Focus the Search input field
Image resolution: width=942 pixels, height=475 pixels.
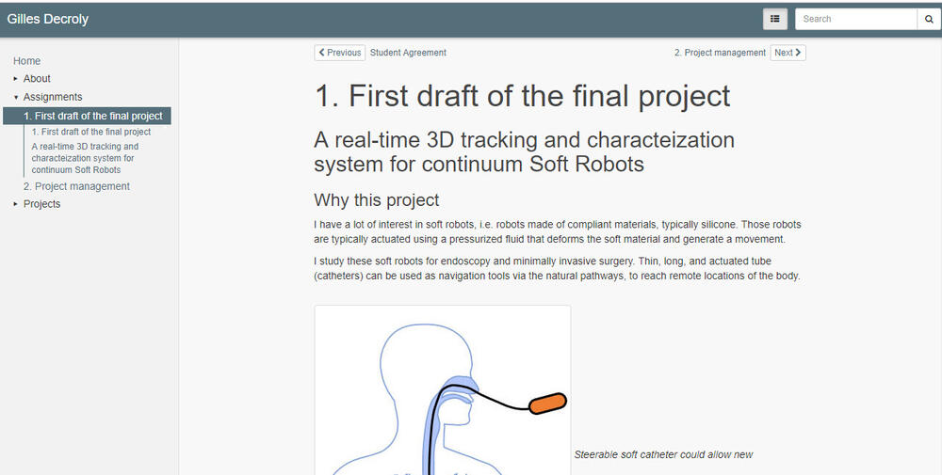pyautogui.click(x=856, y=19)
